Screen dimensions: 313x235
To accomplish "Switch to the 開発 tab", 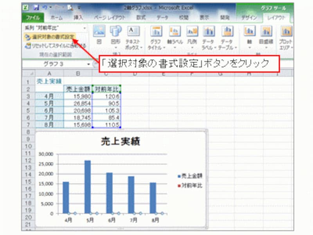I will pos(225,18).
